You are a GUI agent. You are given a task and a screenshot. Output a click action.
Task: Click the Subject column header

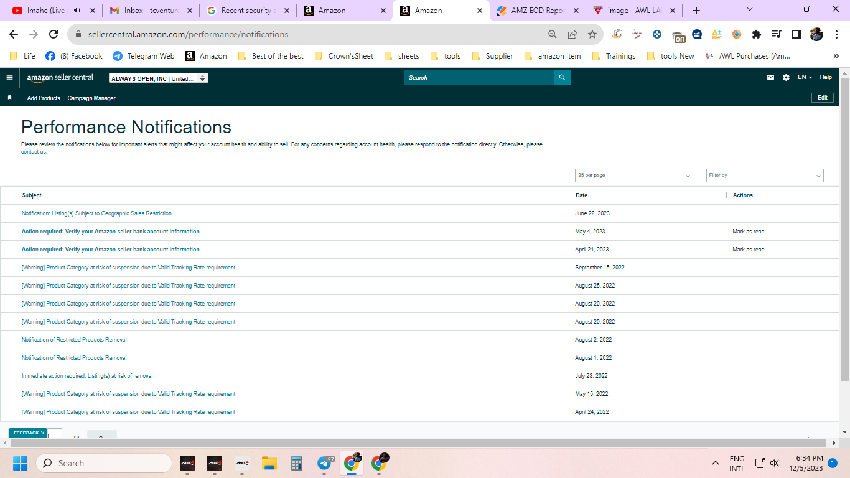[x=32, y=195]
